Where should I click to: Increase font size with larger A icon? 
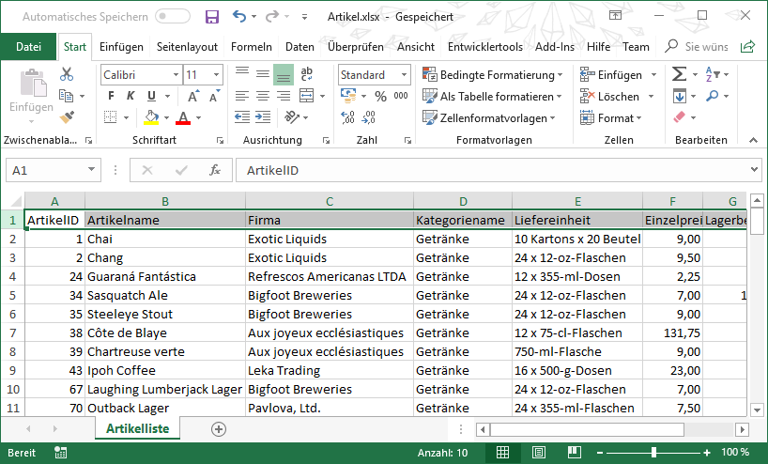point(194,96)
